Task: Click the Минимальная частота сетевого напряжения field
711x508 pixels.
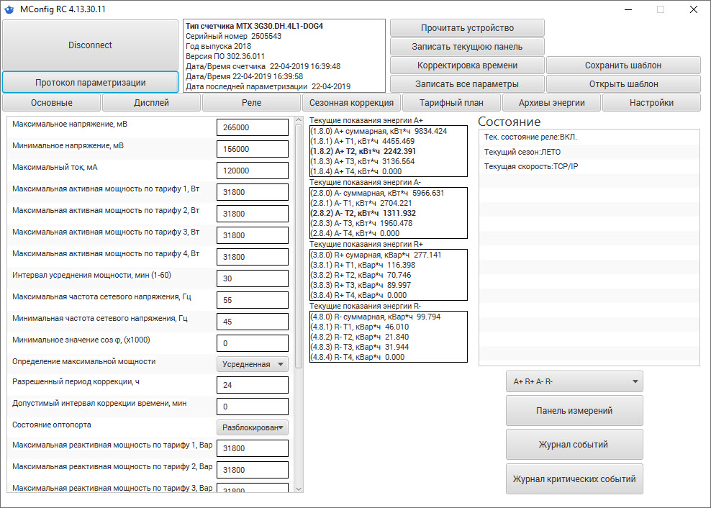Action: coord(253,322)
